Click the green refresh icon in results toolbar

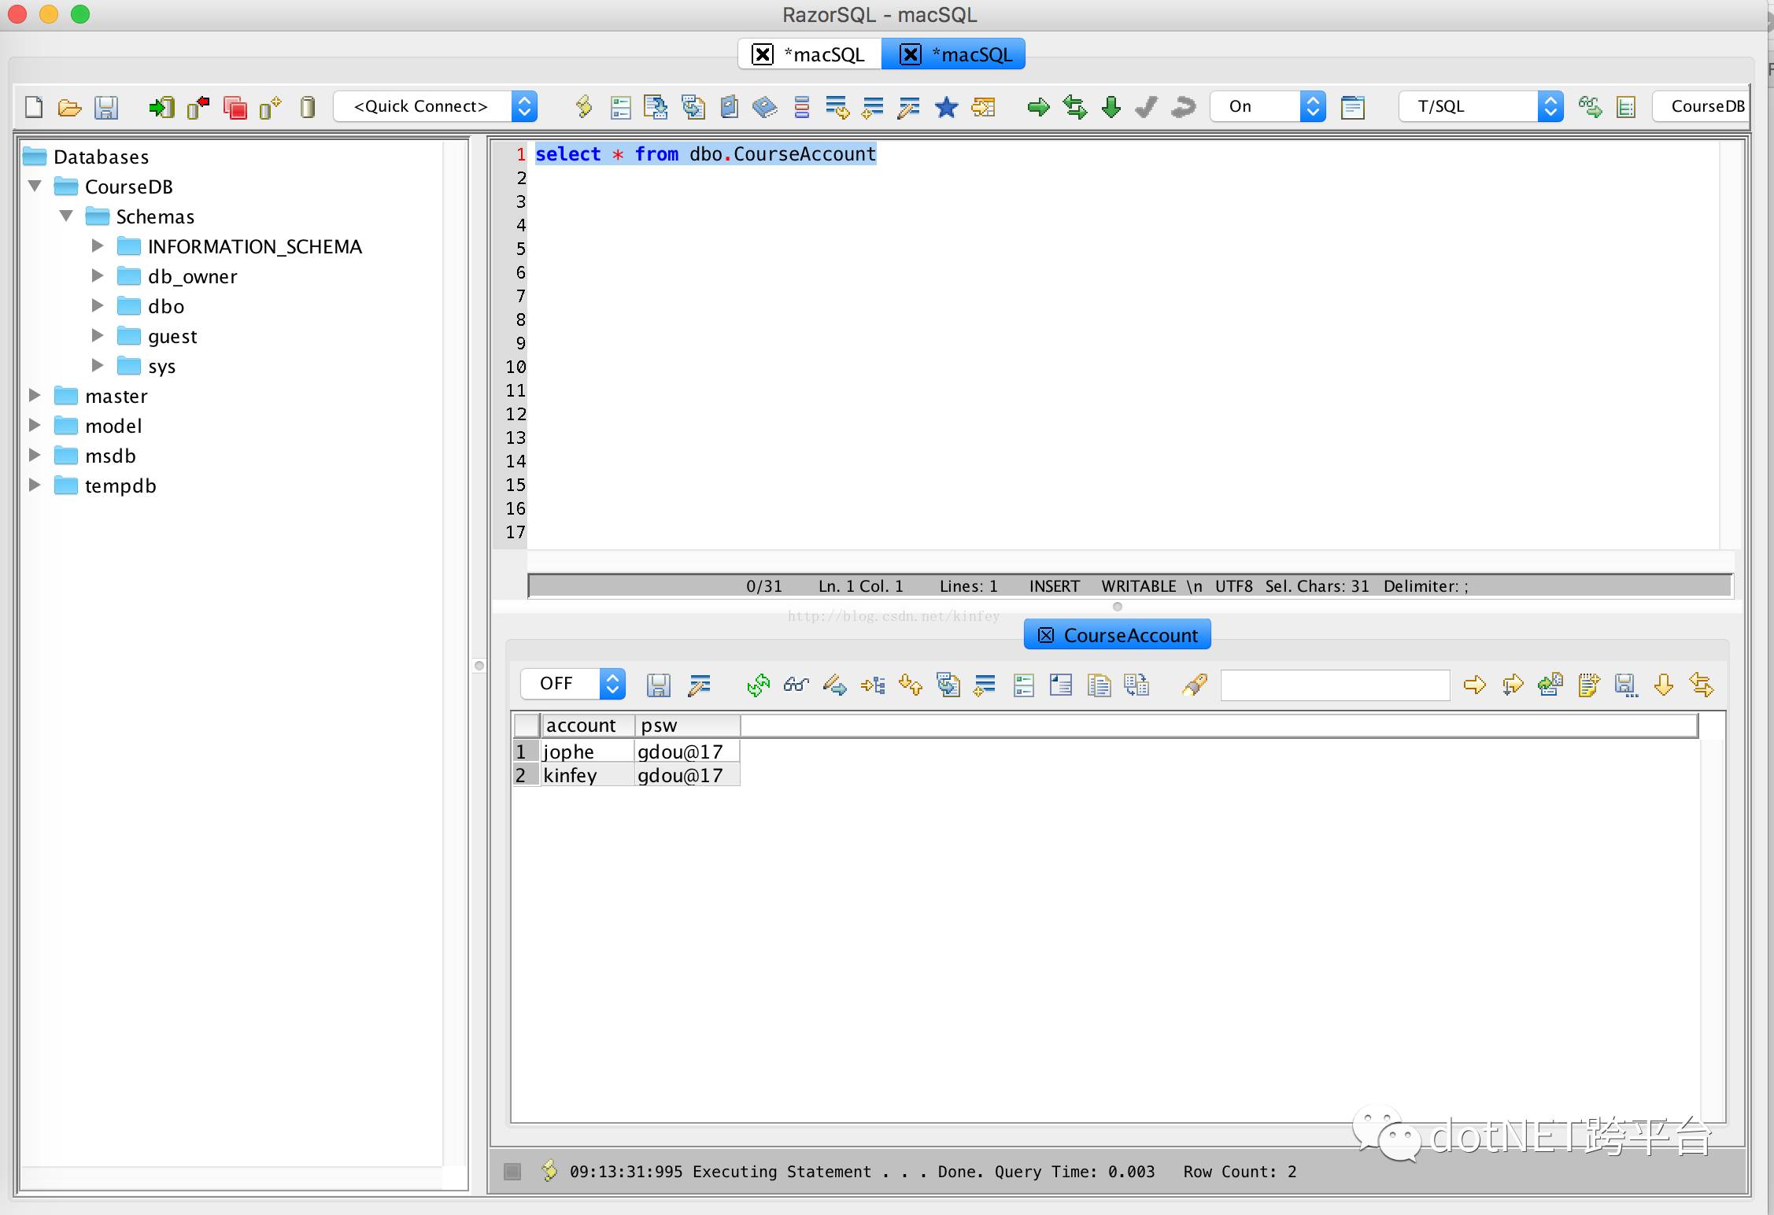(758, 685)
